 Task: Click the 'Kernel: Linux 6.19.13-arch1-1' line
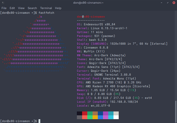pos(102,28)
